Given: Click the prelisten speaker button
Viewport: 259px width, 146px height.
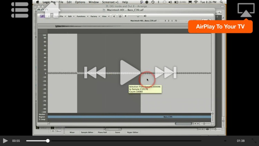Looking at the screenshot, I should pyautogui.click(x=114, y=16).
